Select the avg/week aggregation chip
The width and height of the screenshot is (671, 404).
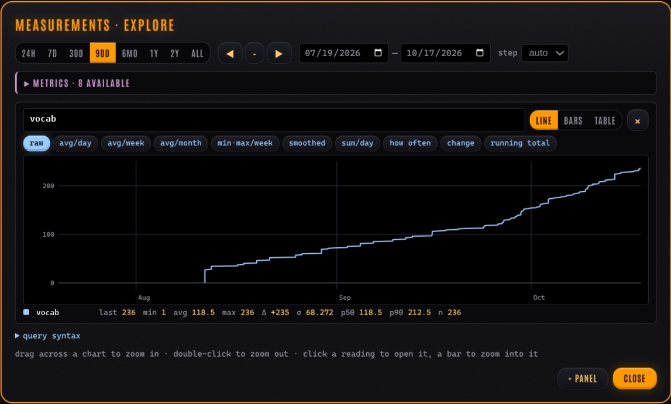126,143
